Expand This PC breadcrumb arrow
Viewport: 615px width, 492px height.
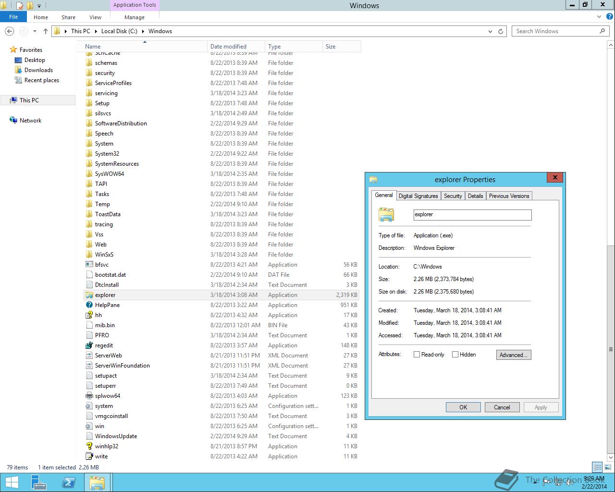pos(96,31)
